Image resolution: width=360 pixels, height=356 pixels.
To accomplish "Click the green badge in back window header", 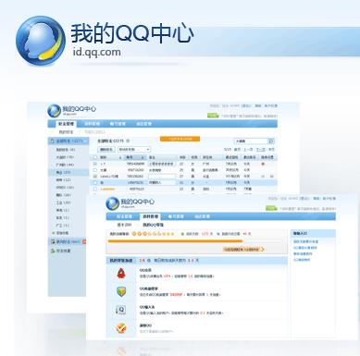I will click(x=213, y=116).
